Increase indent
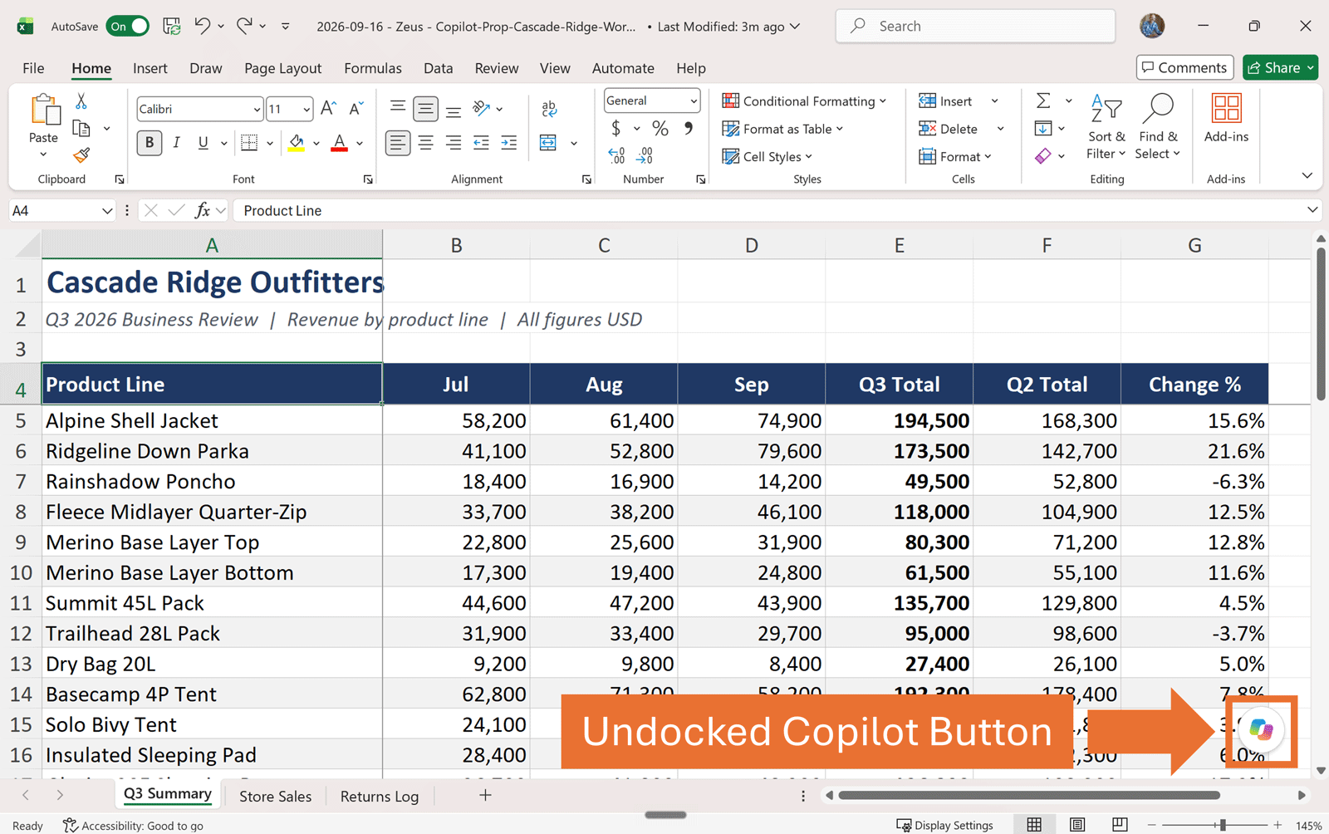Viewport: 1329px width, 834px height. pos(509,143)
